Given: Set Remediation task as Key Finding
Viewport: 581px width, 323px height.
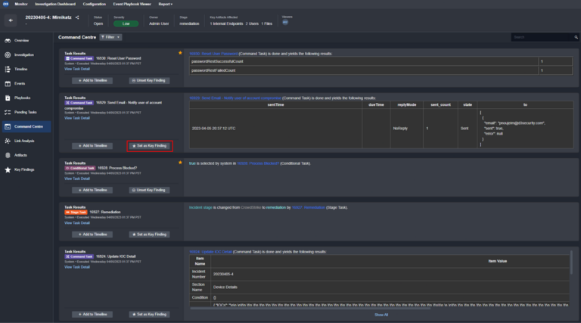Looking at the screenshot, I should point(149,234).
